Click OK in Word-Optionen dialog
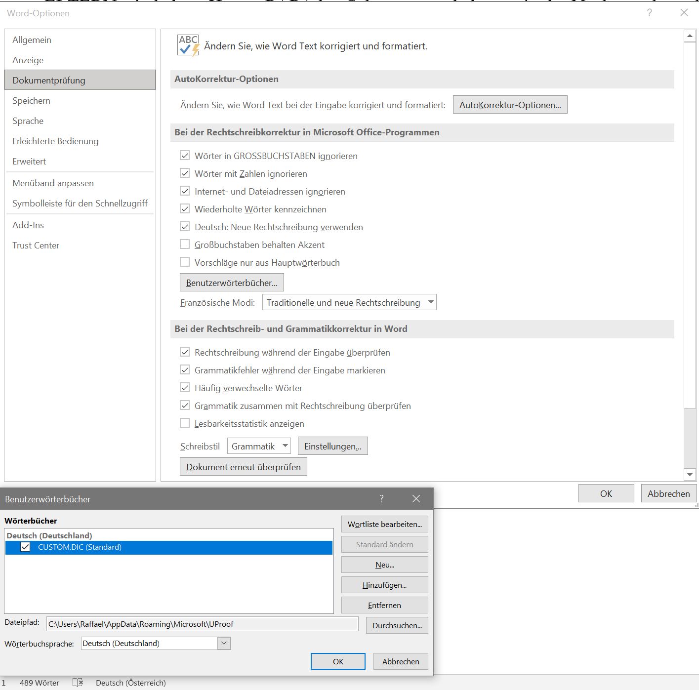Image resolution: width=699 pixels, height=690 pixels. (606, 493)
